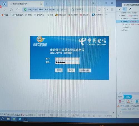Toggle the highlight DOM element boxes tool
Viewport: 139px width, 126px height.
pos(125,9)
